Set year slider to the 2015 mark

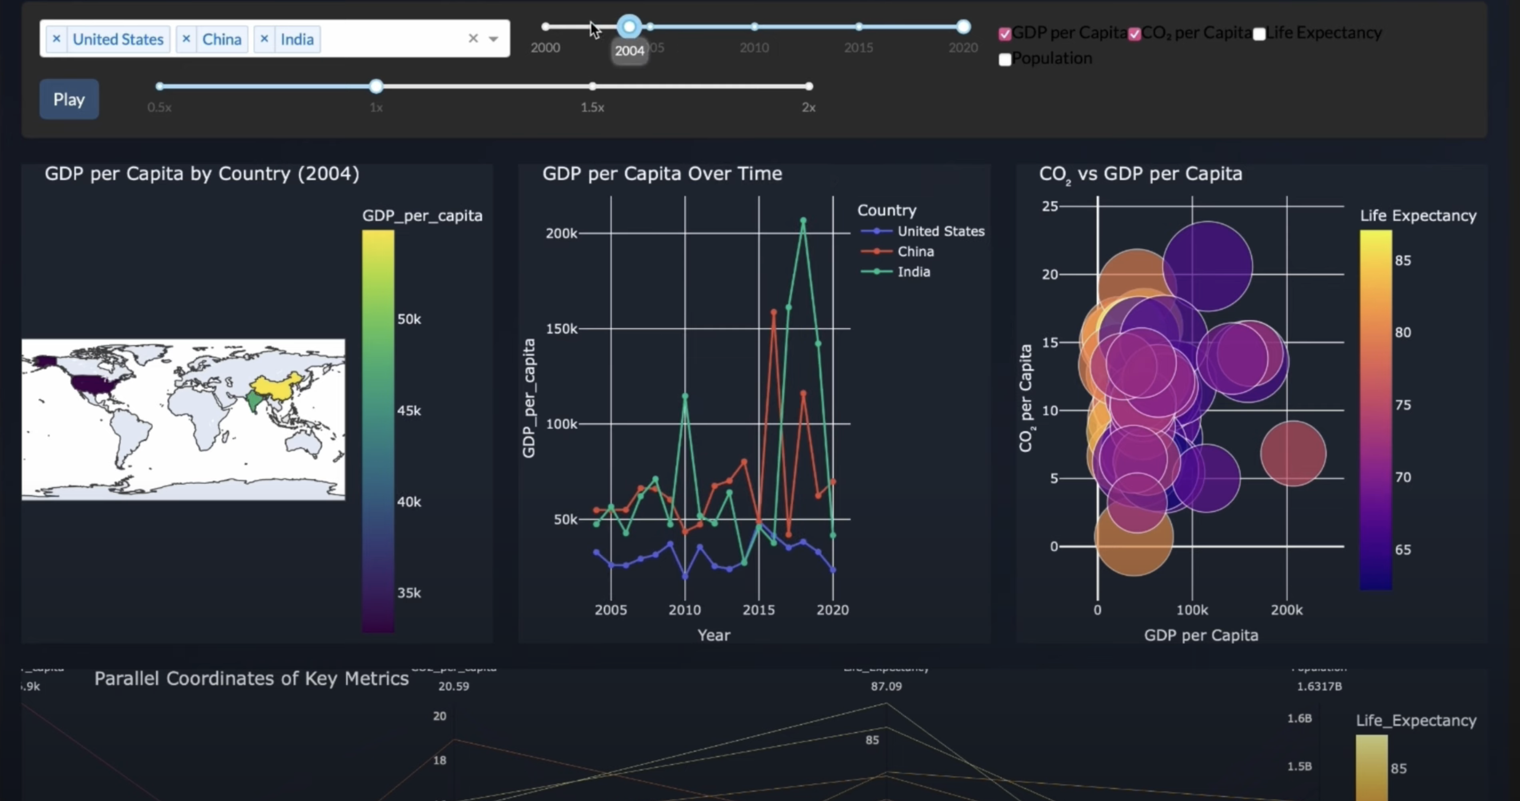[x=859, y=27]
